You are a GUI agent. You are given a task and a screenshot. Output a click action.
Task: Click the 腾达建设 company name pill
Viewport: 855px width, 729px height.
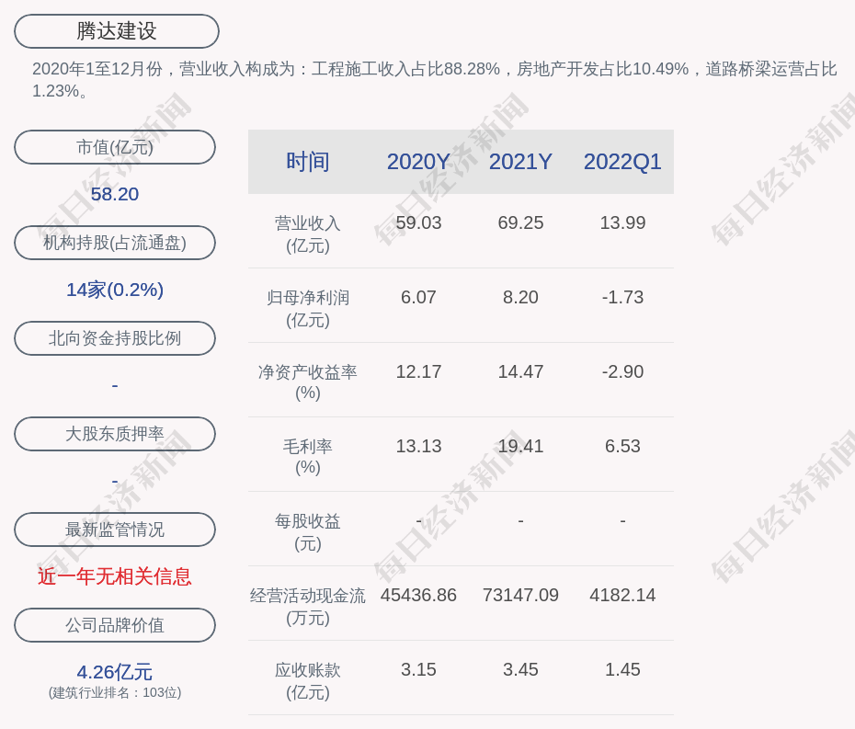[x=117, y=31]
